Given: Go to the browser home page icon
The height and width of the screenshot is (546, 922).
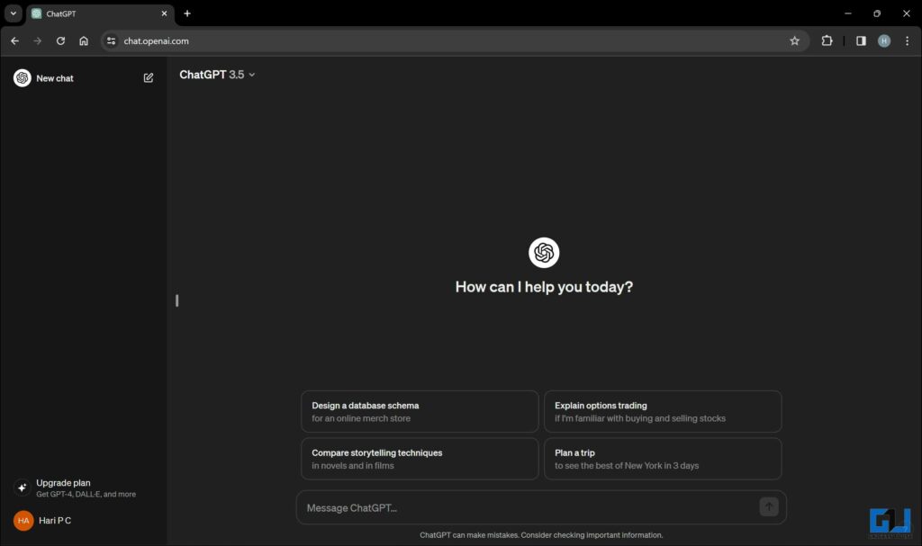Looking at the screenshot, I should pyautogui.click(x=84, y=40).
